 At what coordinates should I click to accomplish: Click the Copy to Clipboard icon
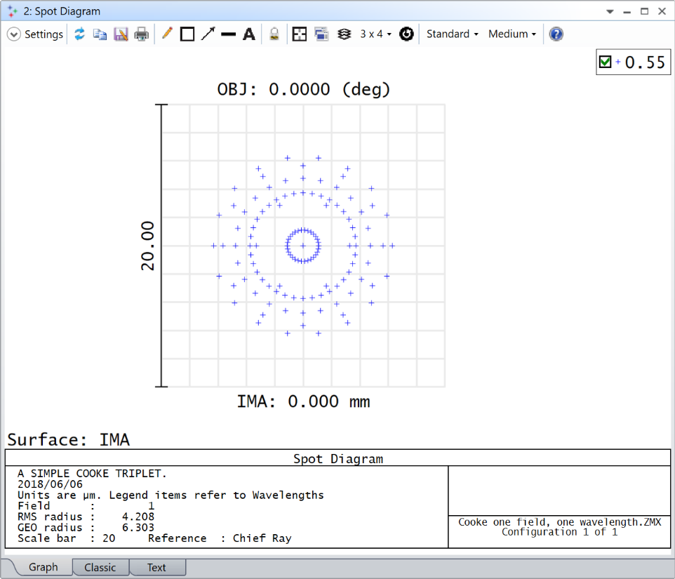pos(98,34)
